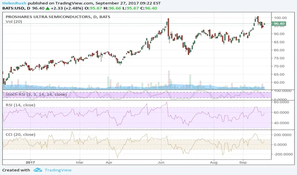Click the TradingView link at bottom

click(x=58, y=170)
